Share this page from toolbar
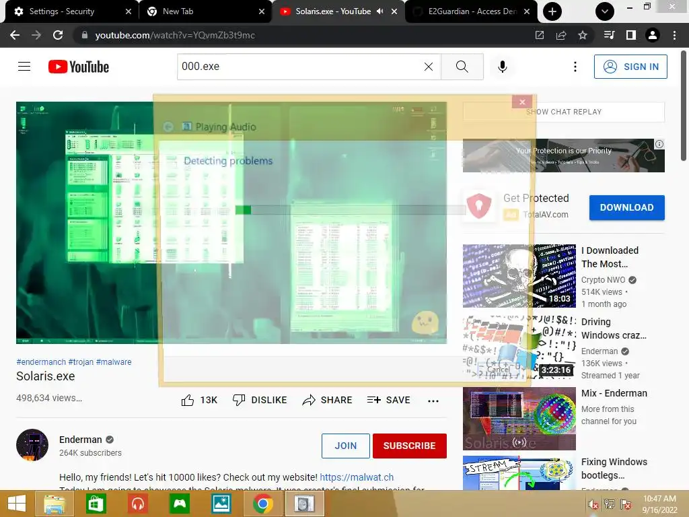This screenshot has height=517, width=689. 561,35
